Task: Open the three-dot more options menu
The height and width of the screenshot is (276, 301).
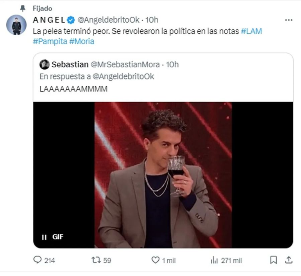Action: 288,20
